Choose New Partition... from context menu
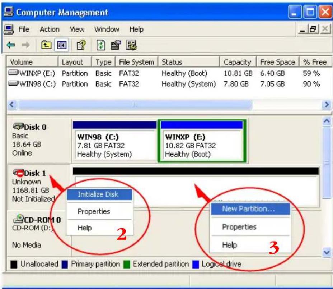333x289 pixels. (250, 209)
